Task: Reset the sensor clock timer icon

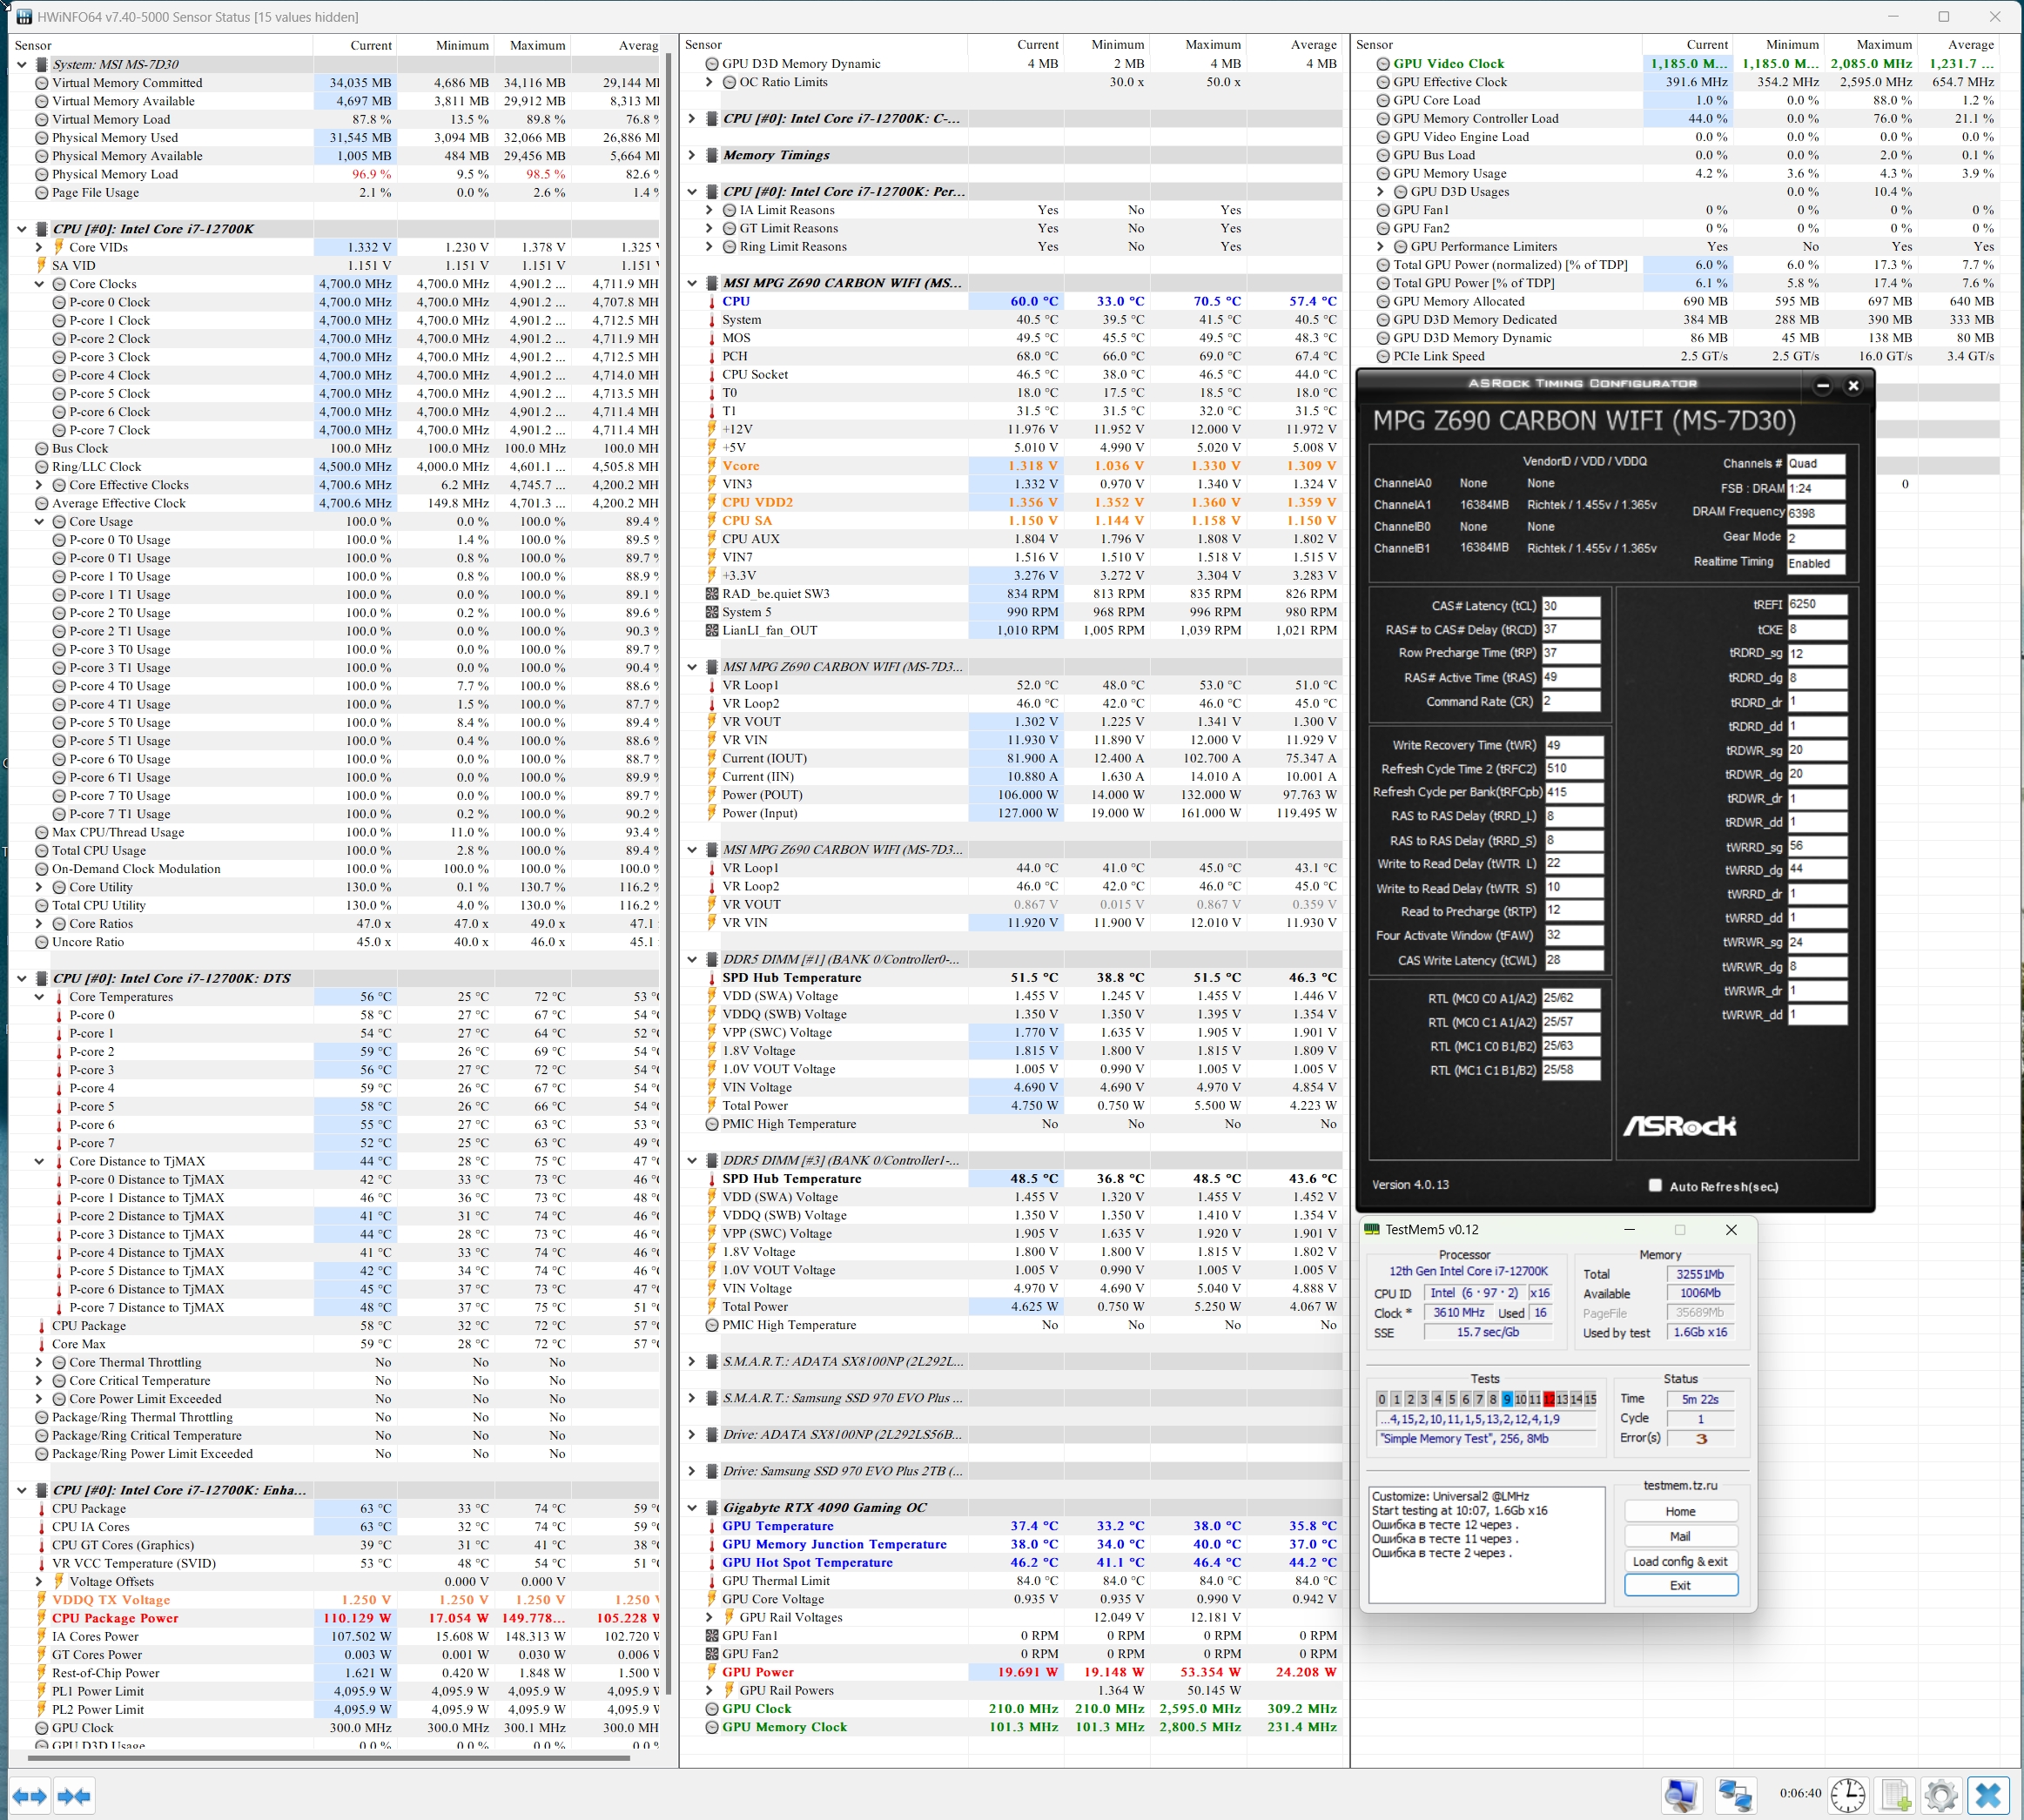Action: point(1847,1796)
